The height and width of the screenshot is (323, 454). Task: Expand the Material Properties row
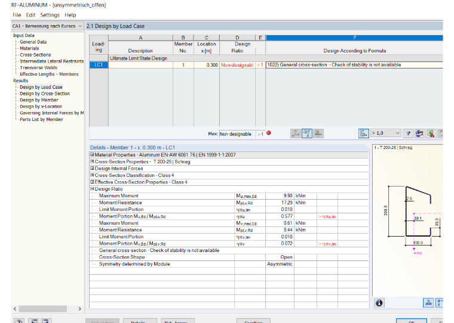(x=92, y=155)
